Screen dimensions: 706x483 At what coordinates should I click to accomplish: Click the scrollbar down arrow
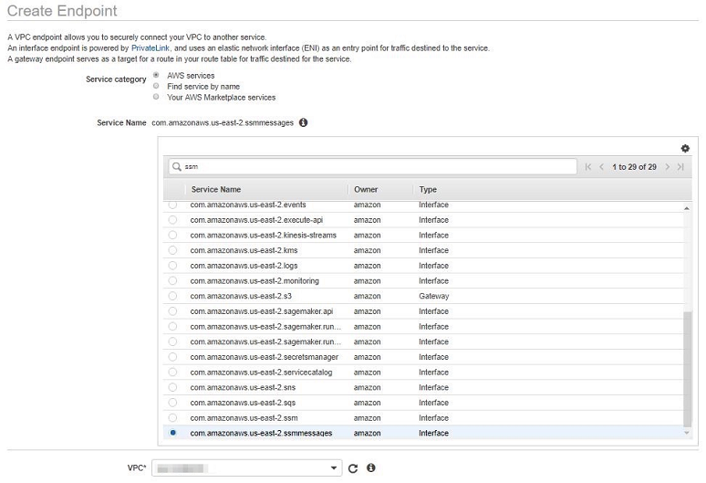coord(687,433)
